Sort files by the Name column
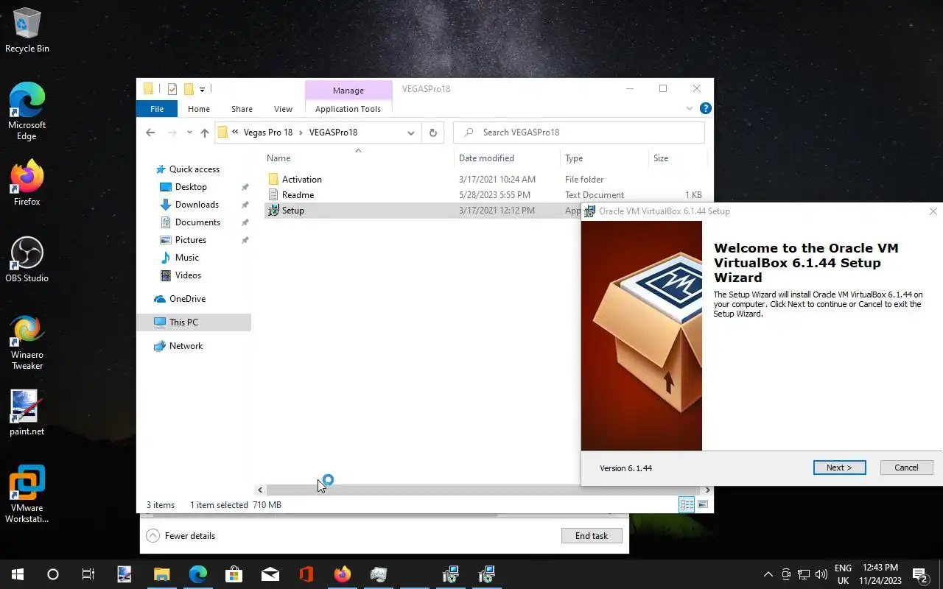The image size is (943, 589). (x=359, y=158)
